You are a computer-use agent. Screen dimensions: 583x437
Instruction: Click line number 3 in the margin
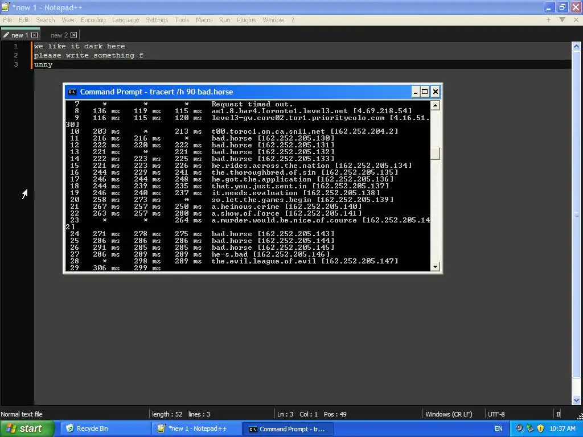tap(15, 65)
